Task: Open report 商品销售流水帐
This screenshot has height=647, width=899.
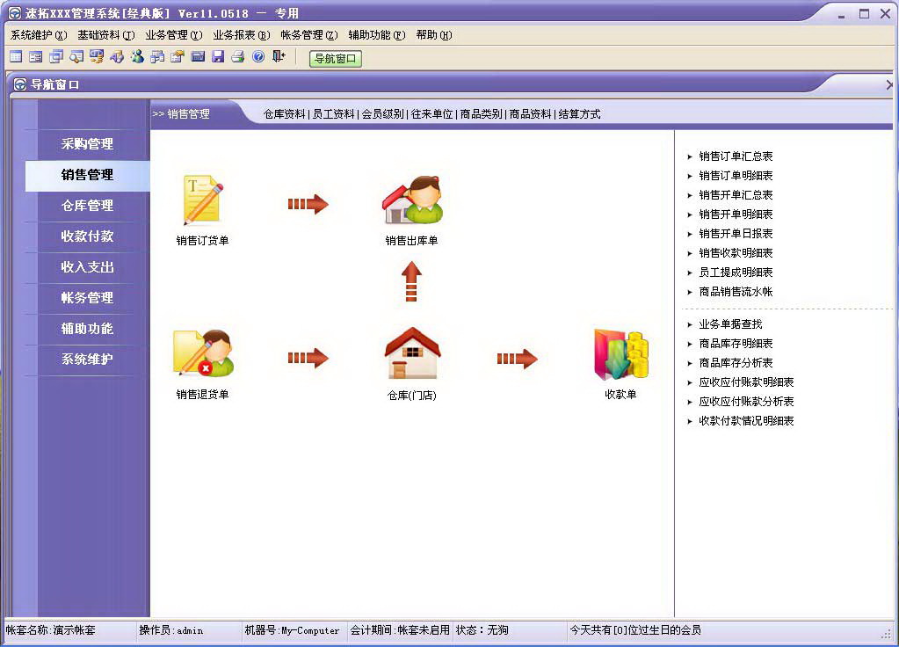Action: [x=736, y=292]
